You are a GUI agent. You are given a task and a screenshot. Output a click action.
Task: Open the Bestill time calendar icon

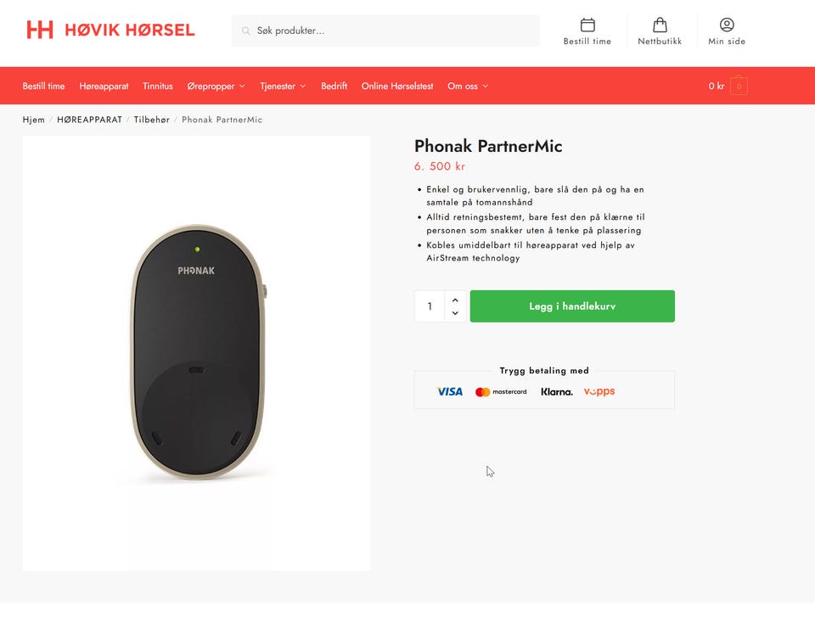pos(587,25)
